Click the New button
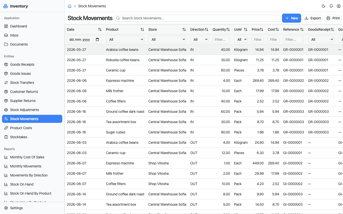343x214 pixels. 292,18
